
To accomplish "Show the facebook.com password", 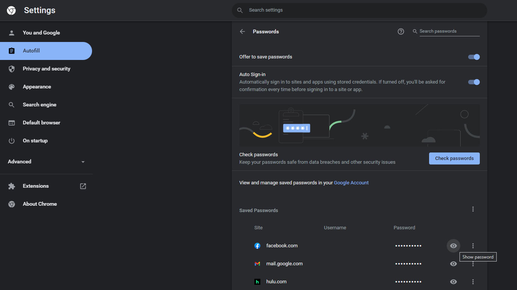I will [x=454, y=246].
